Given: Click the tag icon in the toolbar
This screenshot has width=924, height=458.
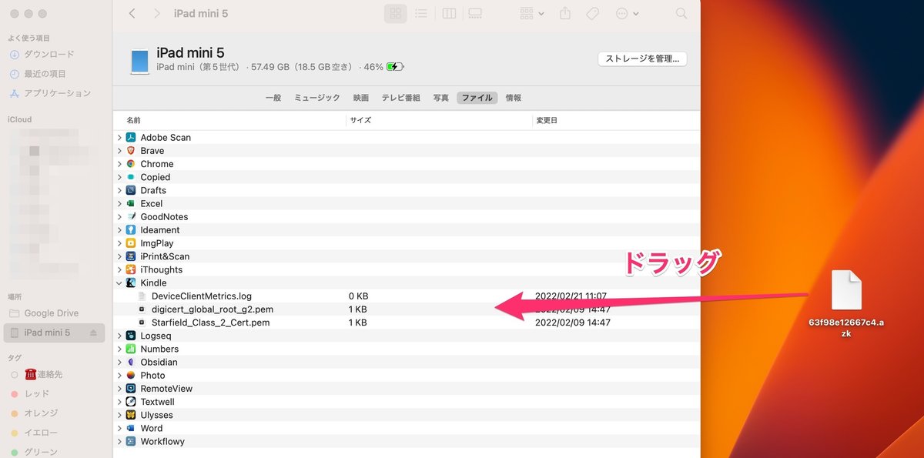Looking at the screenshot, I should click(x=592, y=14).
